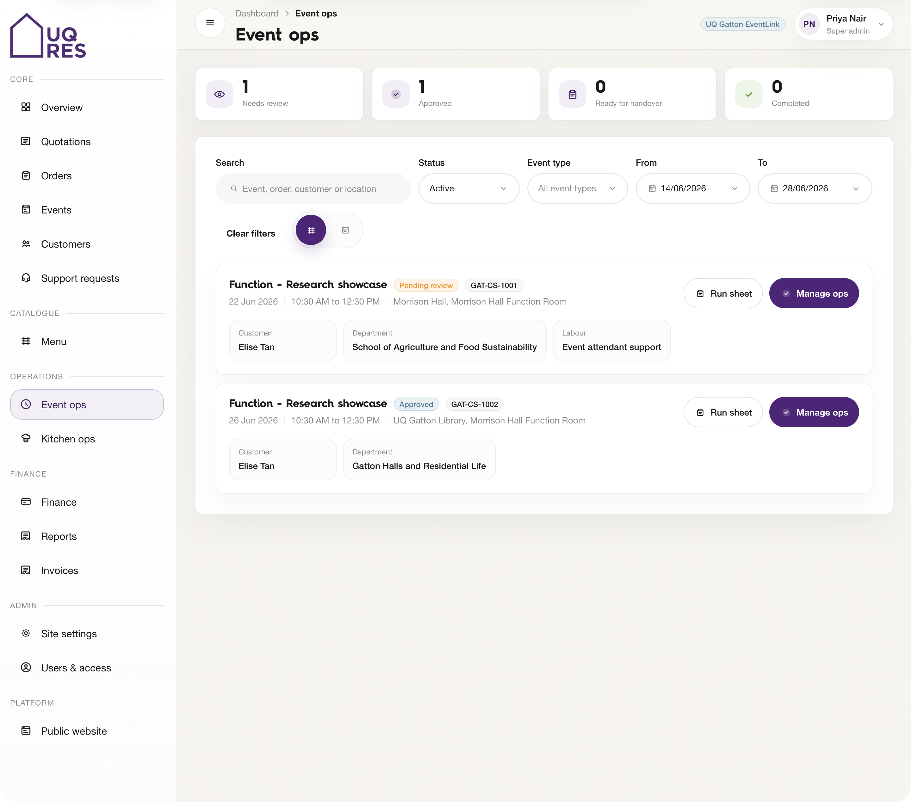This screenshot has height=802, width=911.
Task: Click the Reports icon in sidebar
Action: [x=26, y=536]
